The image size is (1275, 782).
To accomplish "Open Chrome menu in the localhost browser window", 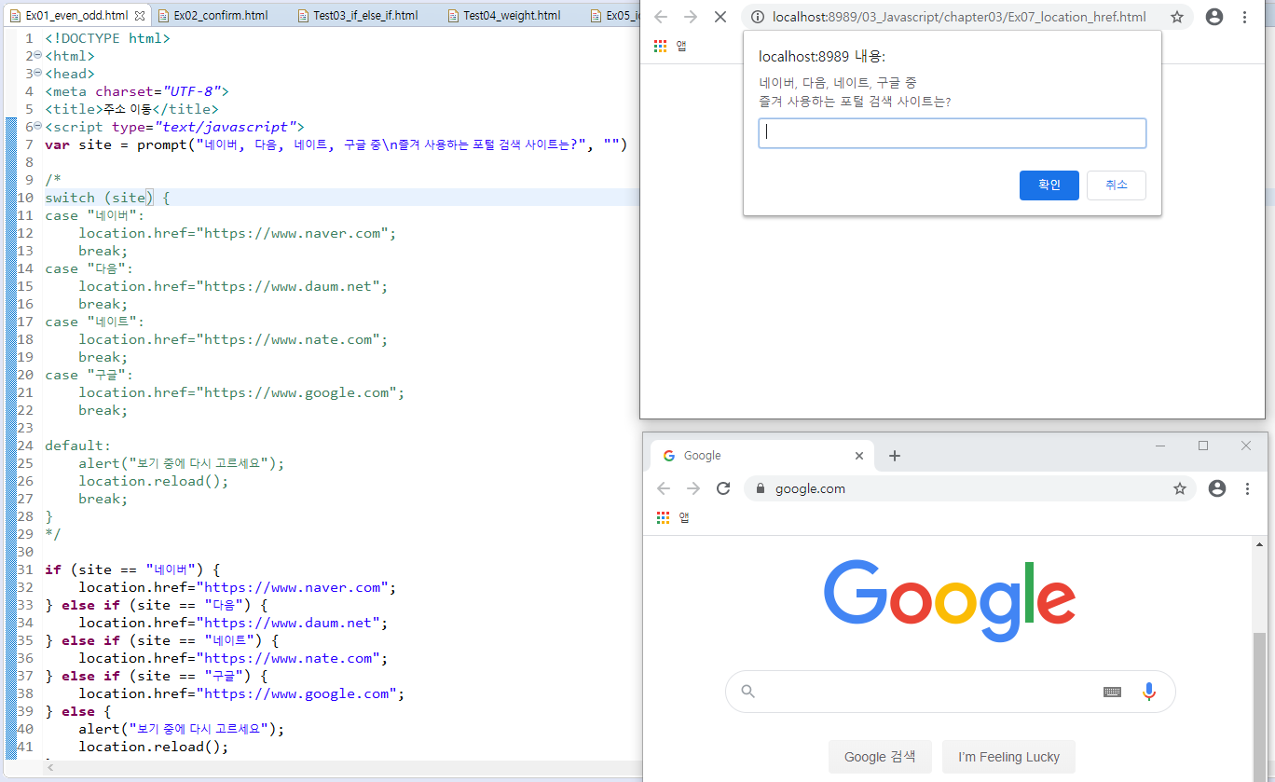I will pyautogui.click(x=1246, y=17).
